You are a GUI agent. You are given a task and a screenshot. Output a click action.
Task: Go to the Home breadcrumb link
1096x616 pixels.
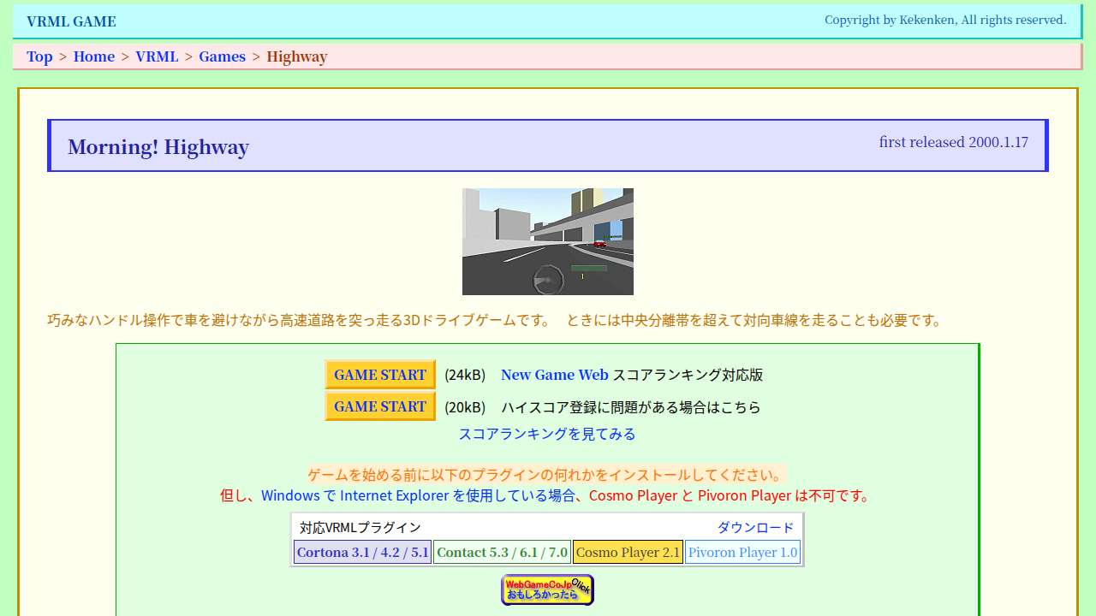pyautogui.click(x=94, y=56)
